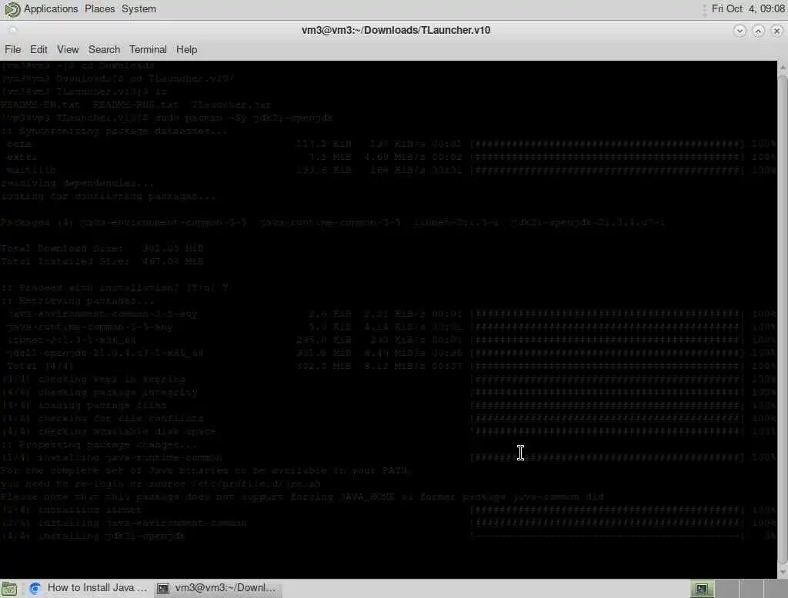
Task: Open the terminal's File menu
Action: (x=12, y=50)
